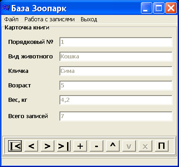Click the disabled x cancel button
The width and height of the screenshot is (179, 167).
point(145,146)
